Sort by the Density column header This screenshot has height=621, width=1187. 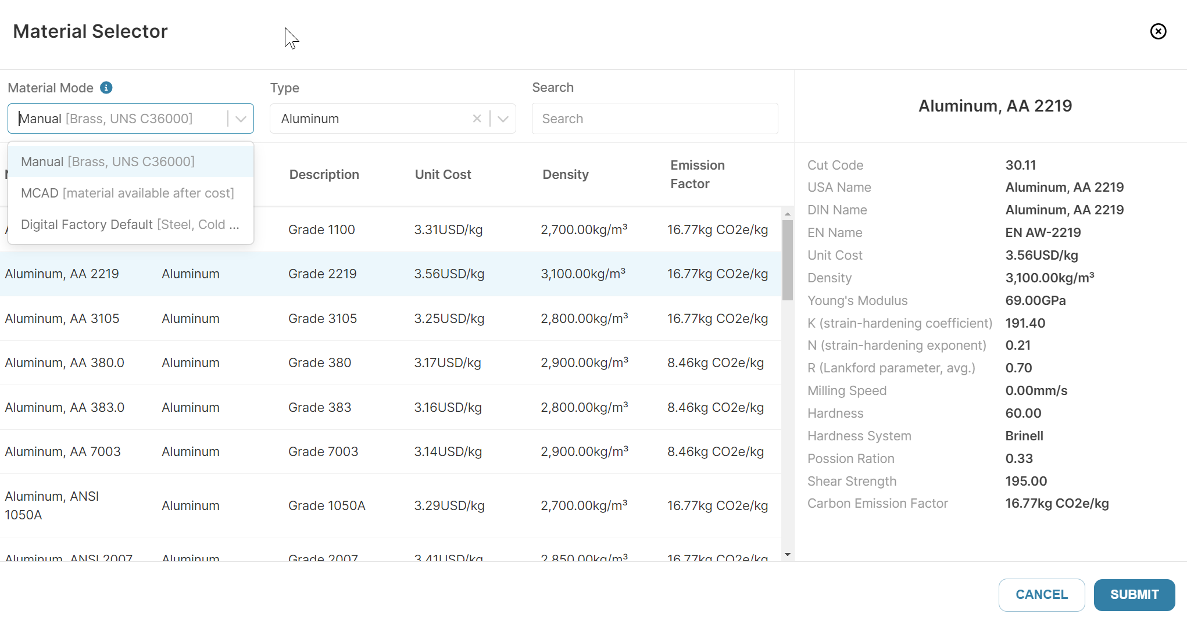(x=565, y=174)
